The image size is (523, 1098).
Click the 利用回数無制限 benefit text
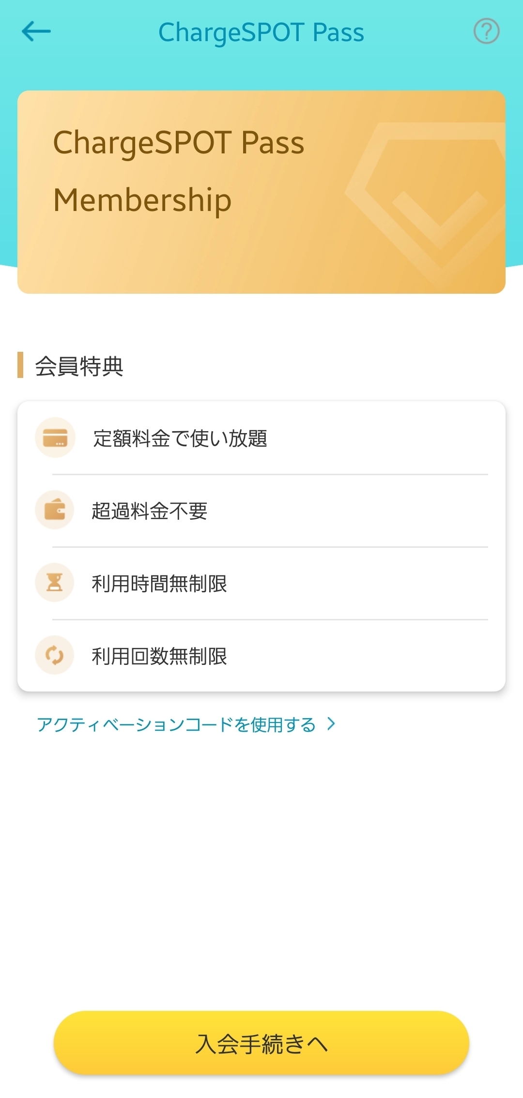click(159, 656)
